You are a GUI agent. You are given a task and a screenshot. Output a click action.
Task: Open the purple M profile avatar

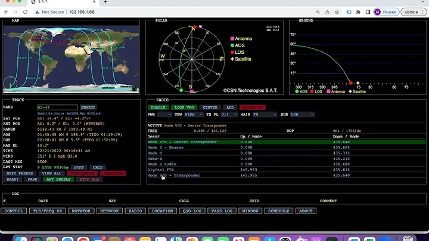378,12
